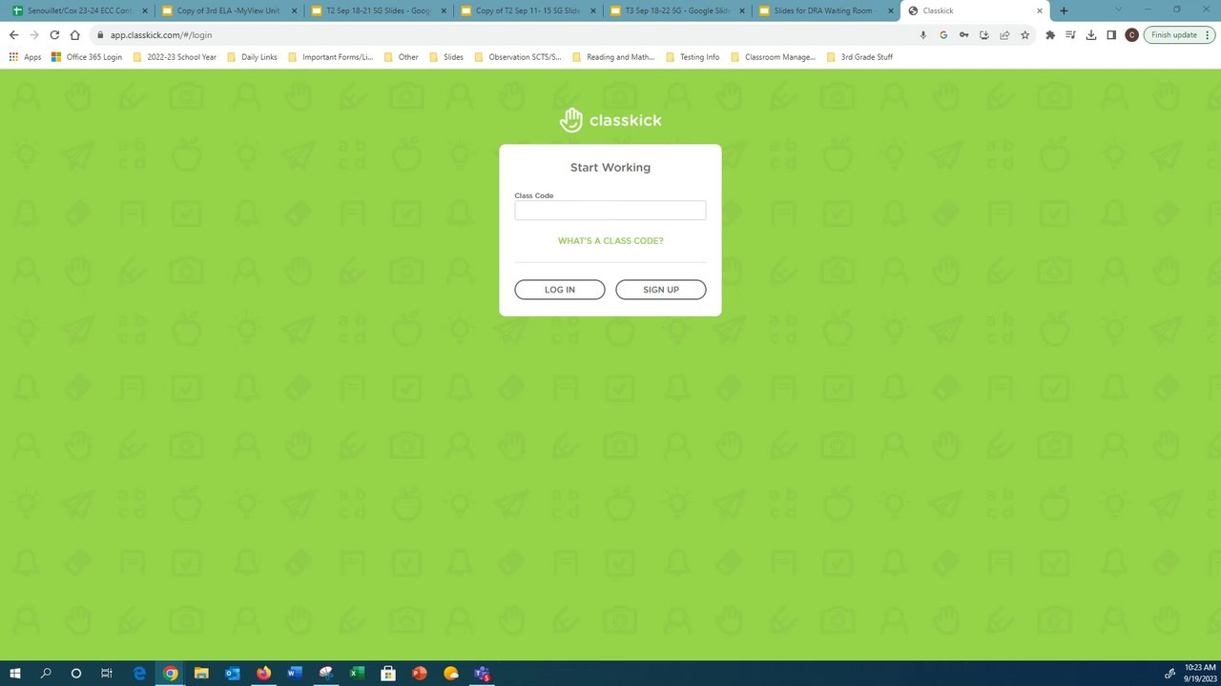Image resolution: width=1221 pixels, height=686 pixels.
Task: Open the Windows Start menu
Action: point(15,674)
